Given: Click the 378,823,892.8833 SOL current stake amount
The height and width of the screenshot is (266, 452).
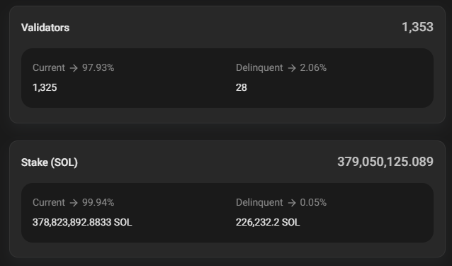Looking at the screenshot, I should pyautogui.click(x=82, y=222).
